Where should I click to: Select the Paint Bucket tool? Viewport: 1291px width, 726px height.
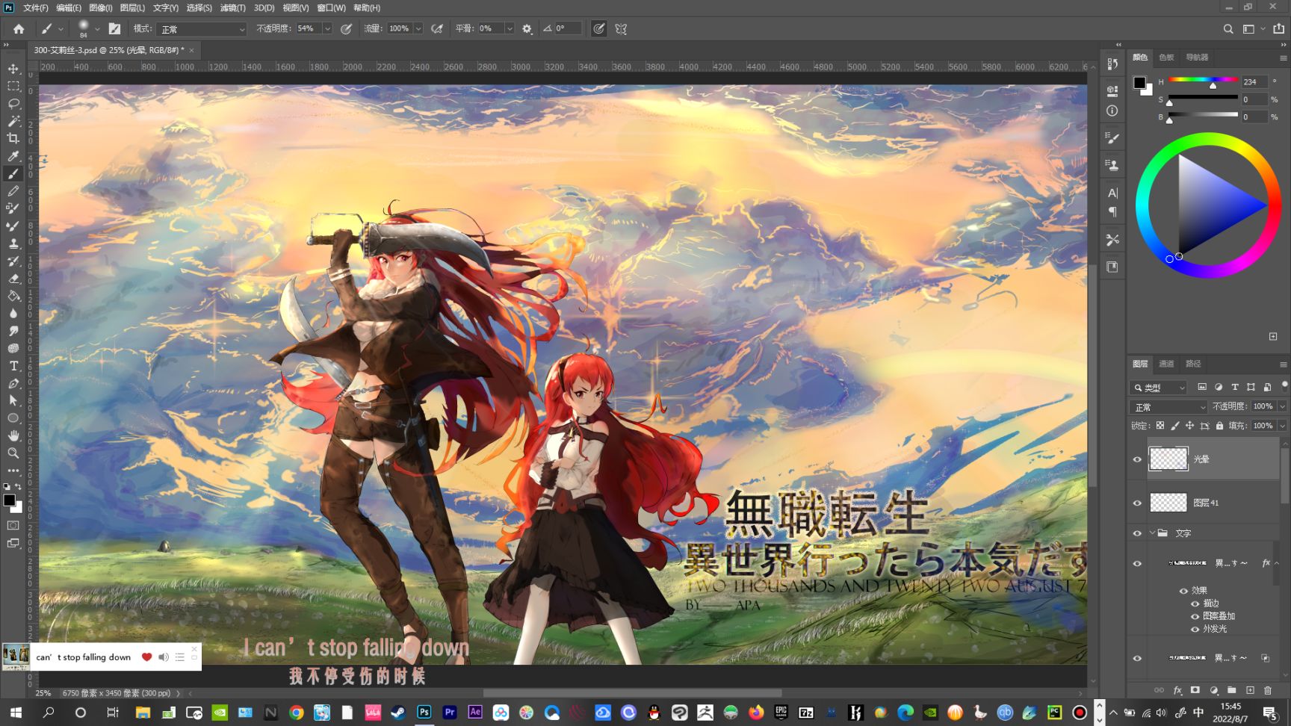pyautogui.click(x=13, y=296)
